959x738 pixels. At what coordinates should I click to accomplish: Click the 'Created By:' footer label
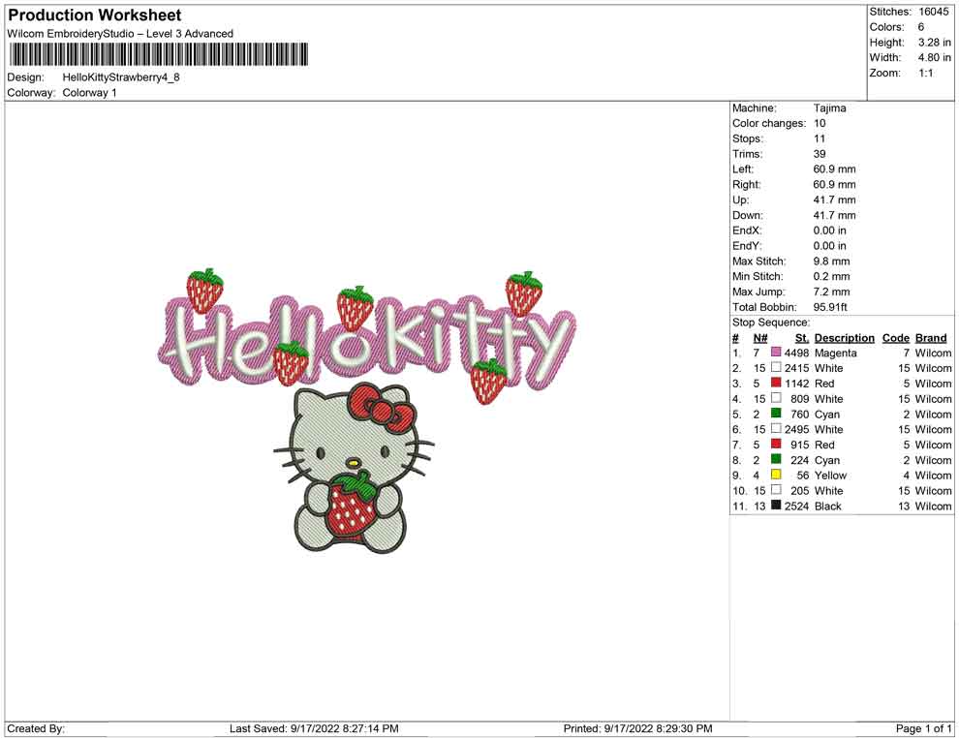click(x=36, y=728)
